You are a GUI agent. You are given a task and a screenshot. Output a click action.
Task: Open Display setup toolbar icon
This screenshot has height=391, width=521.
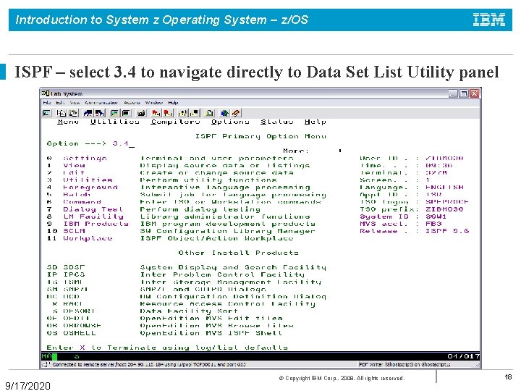click(114, 113)
